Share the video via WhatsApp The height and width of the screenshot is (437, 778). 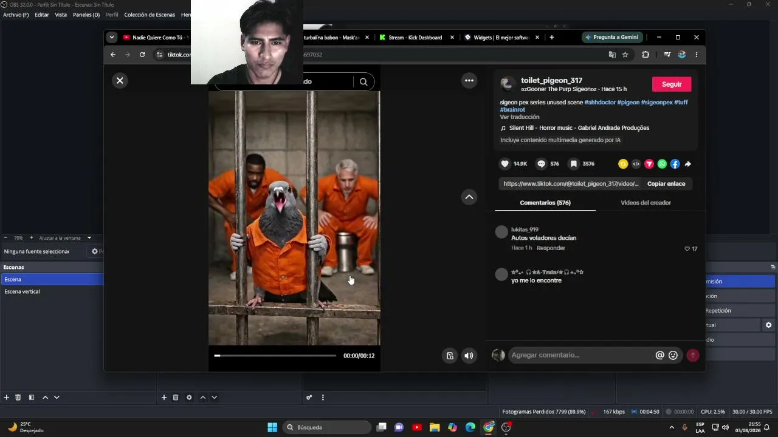tap(662, 164)
